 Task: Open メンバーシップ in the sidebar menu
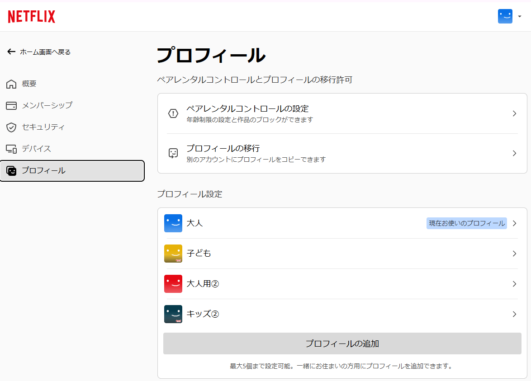tap(47, 105)
